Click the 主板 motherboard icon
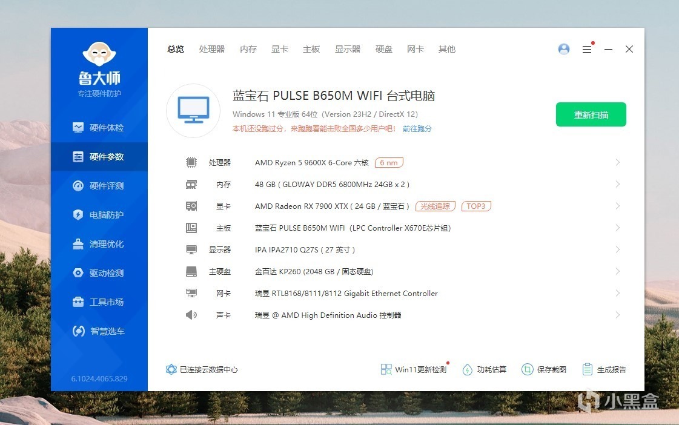Viewport: 679px width, 425px height. click(x=191, y=228)
